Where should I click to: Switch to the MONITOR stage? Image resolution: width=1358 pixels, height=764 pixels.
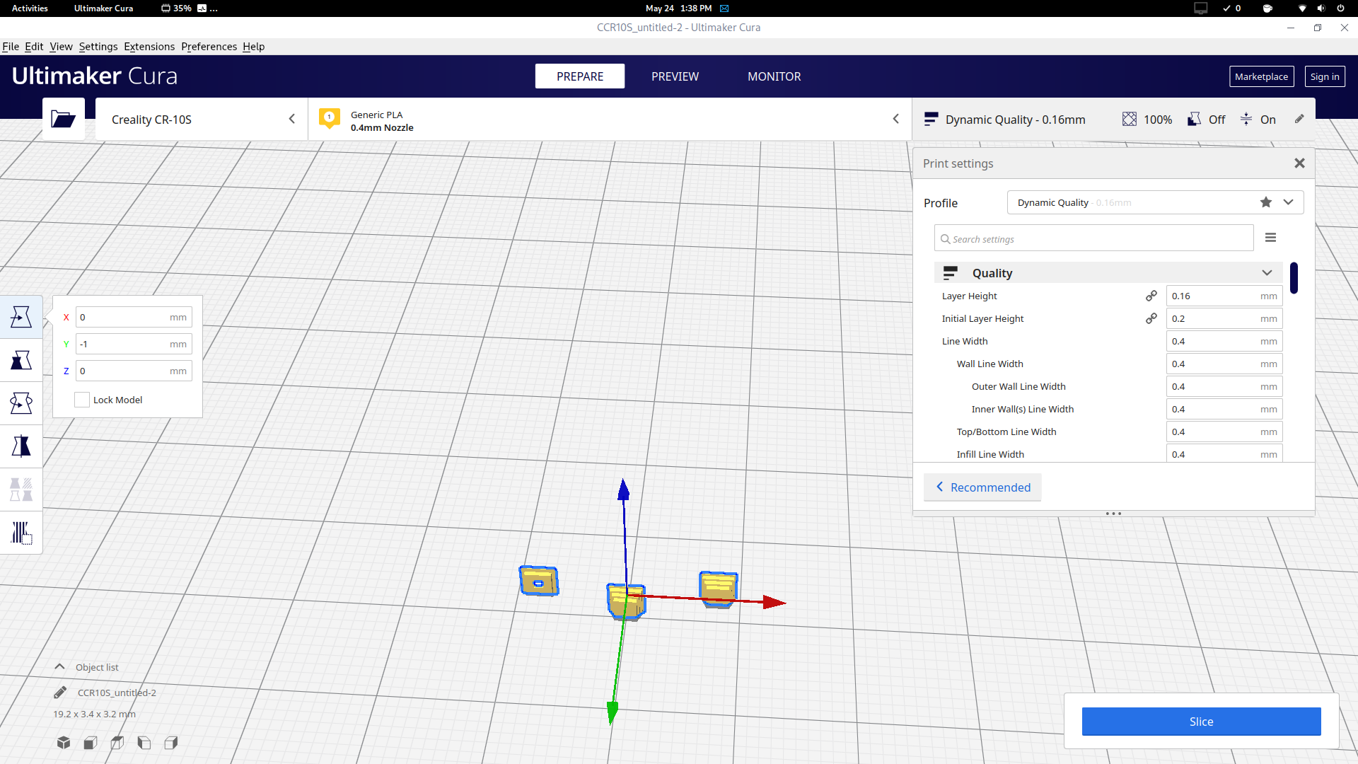click(x=774, y=76)
